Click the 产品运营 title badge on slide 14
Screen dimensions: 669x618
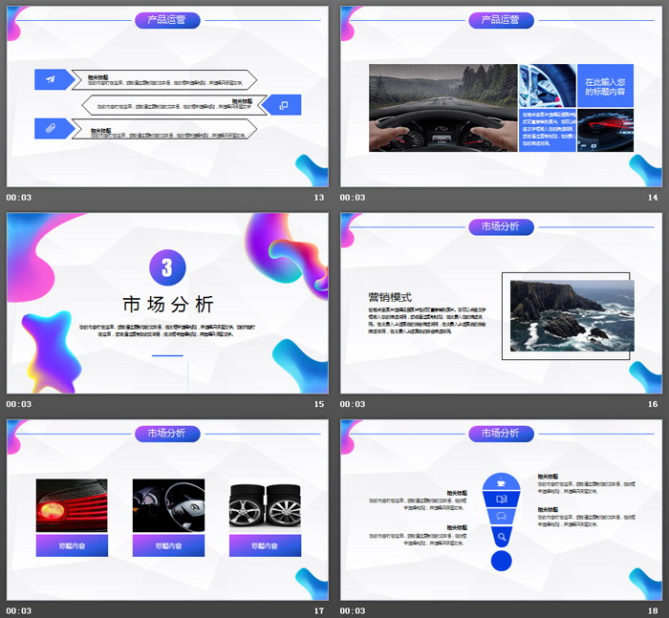[x=501, y=20]
